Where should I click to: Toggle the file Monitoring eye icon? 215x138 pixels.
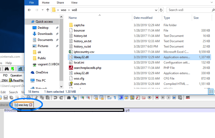click(x=149, y=98)
